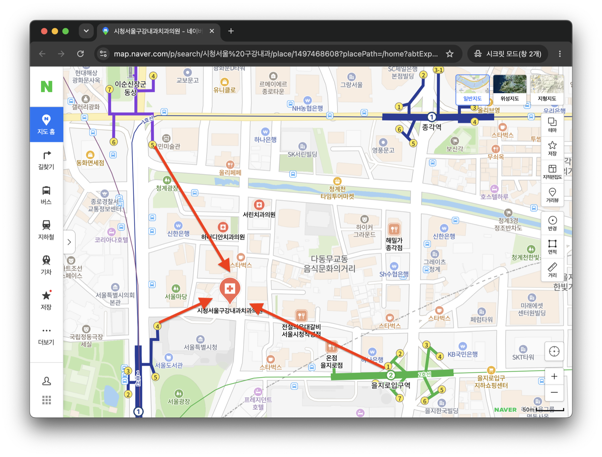View site information icon in address bar
This screenshot has width=602, height=457.
103,54
